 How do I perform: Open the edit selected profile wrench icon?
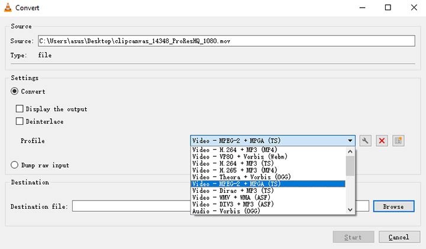[366, 141]
